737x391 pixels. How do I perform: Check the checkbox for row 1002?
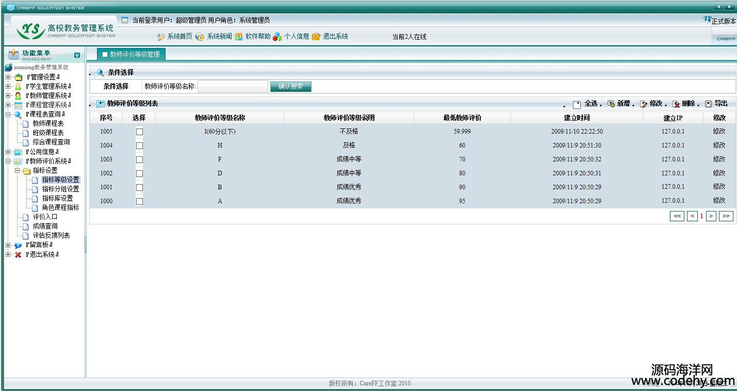click(x=139, y=173)
